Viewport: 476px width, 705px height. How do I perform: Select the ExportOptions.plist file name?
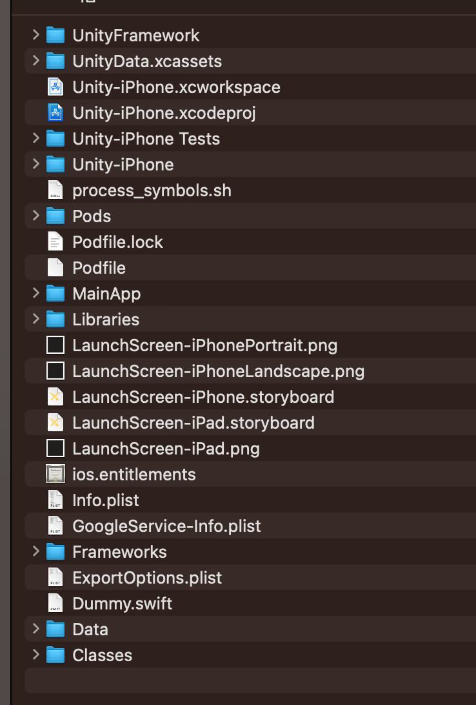[x=147, y=578]
